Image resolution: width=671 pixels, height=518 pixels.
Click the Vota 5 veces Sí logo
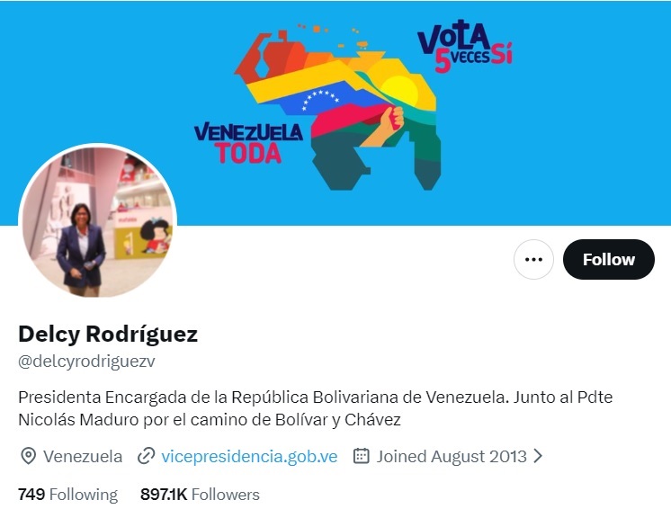click(465, 46)
